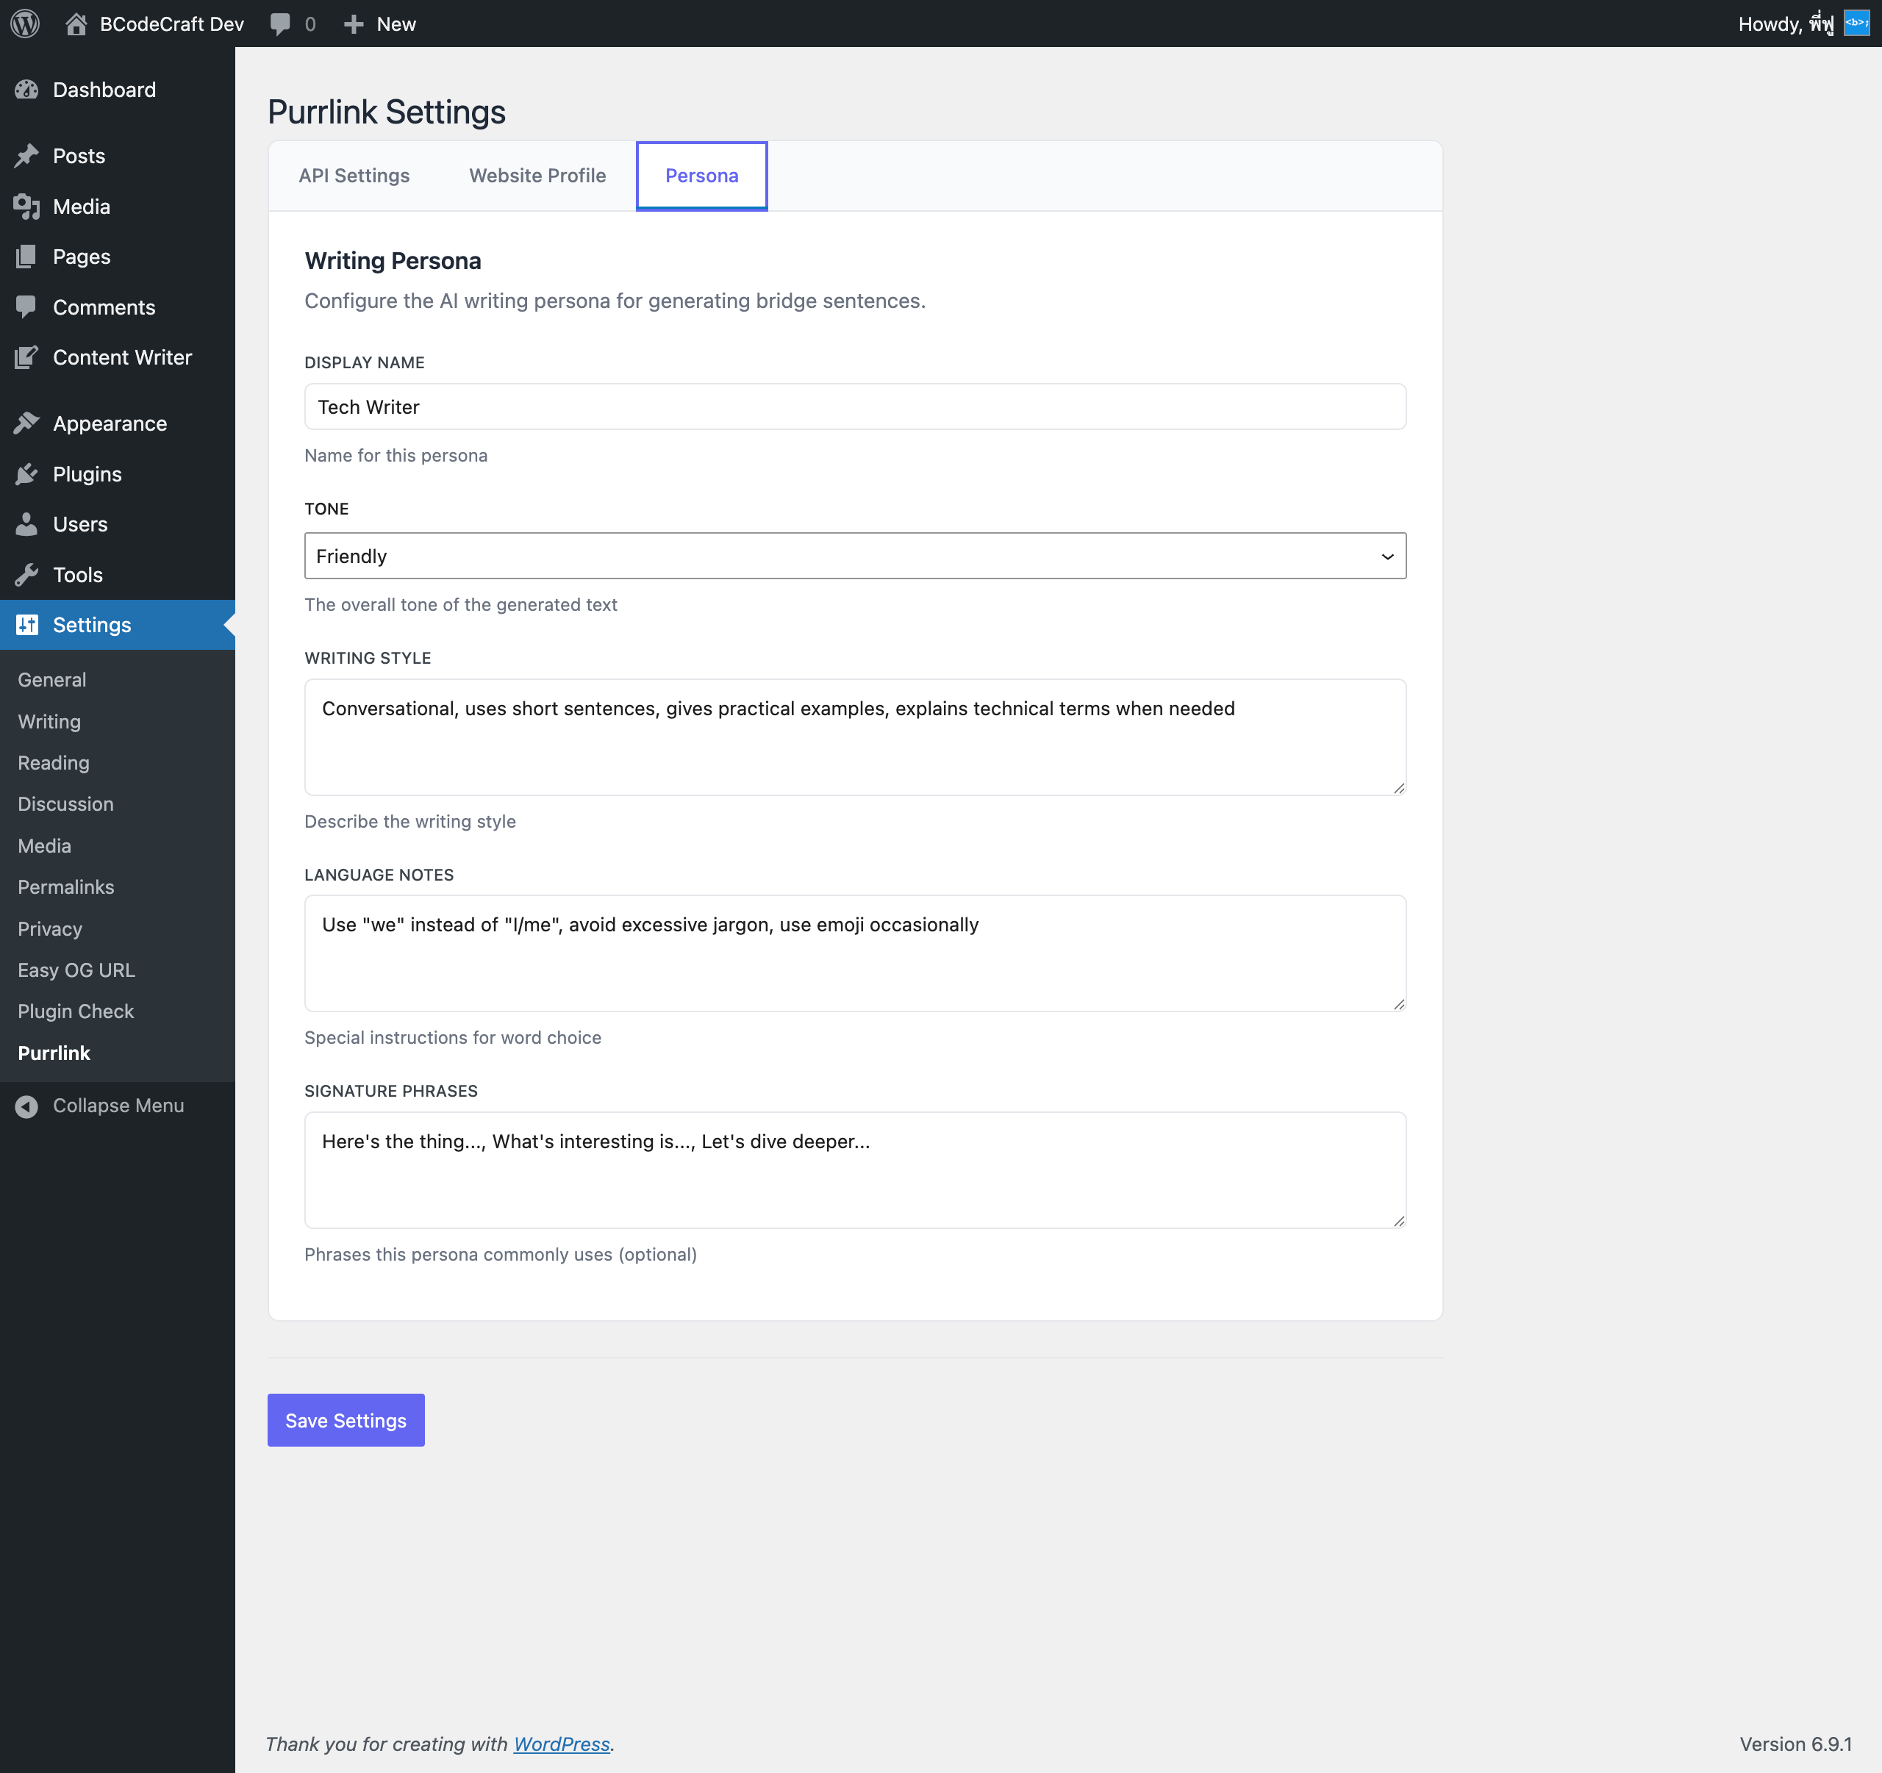
Task: Select the Purrlink settings menu entry
Action: (54, 1053)
